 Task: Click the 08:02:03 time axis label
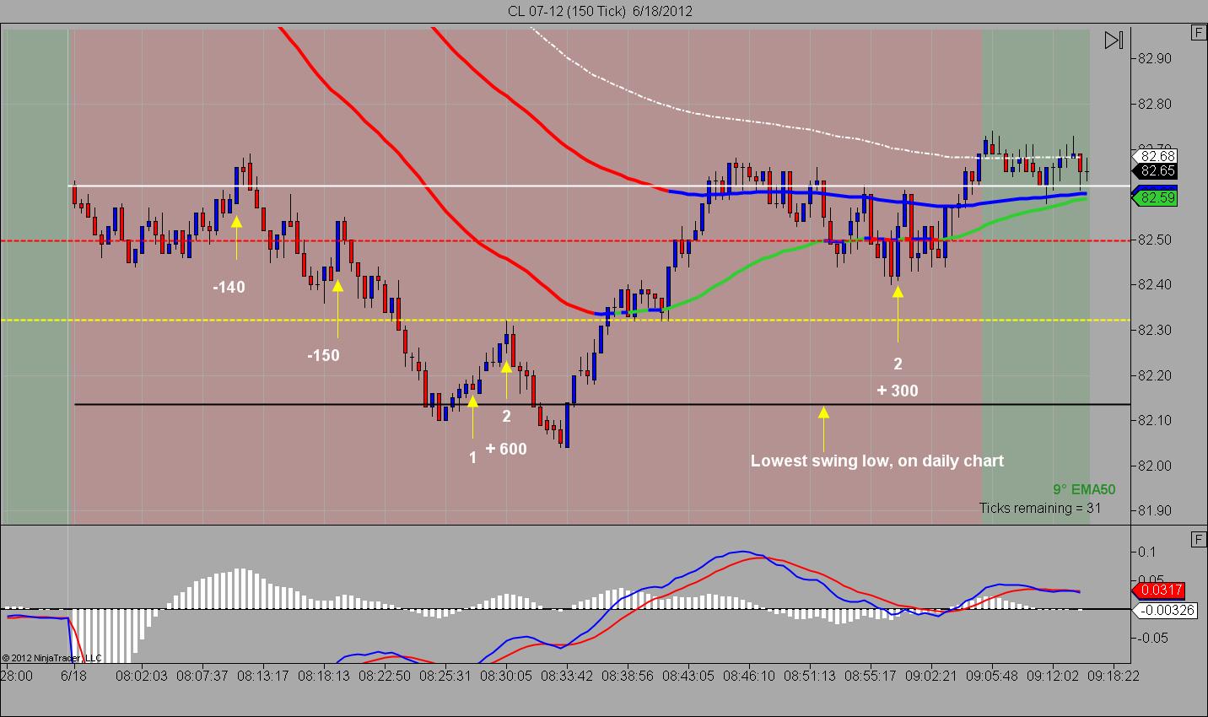tap(142, 676)
